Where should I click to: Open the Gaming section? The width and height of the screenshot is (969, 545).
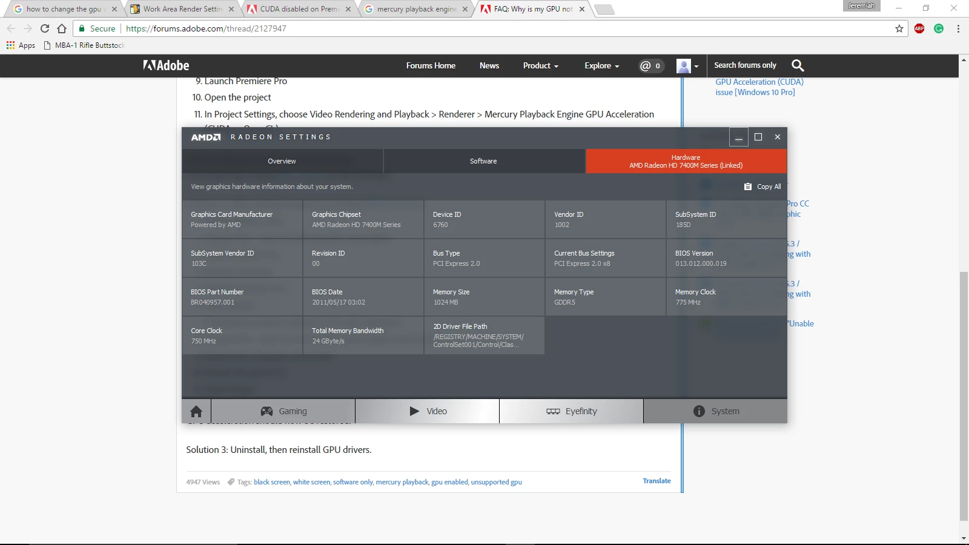pyautogui.click(x=283, y=411)
